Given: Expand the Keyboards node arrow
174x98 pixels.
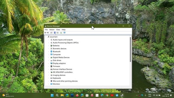Looking at the screenshot, I should 48,78.
